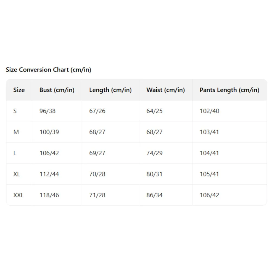This screenshot has width=271, height=271.
Task: Click pants length value 102/40
Action: pos(209,111)
